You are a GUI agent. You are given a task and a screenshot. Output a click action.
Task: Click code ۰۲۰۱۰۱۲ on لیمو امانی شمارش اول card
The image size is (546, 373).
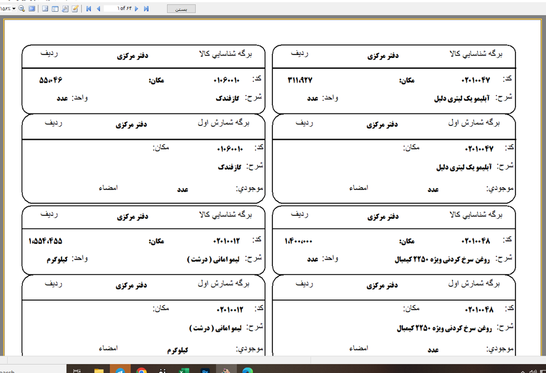pyautogui.click(x=230, y=310)
